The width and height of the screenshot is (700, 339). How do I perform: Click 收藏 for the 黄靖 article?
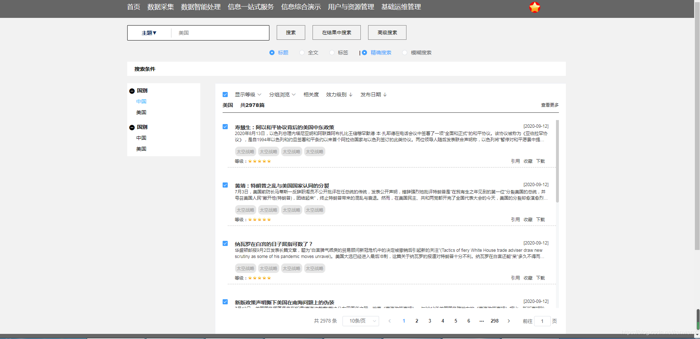tap(528, 220)
